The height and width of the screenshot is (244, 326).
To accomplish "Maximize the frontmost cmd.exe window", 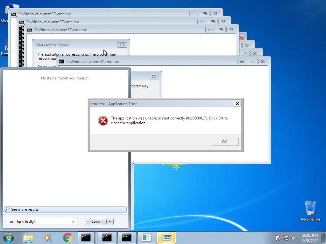I will point(252,62).
